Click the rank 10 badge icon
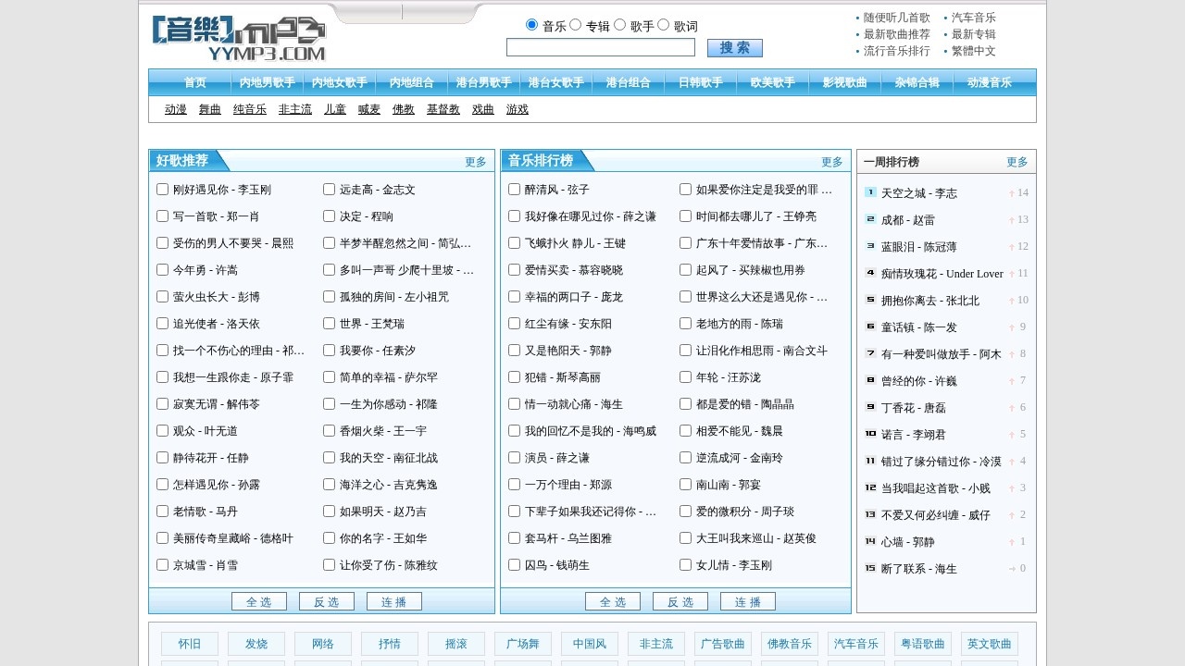Viewport: 1185px width, 666px height. [870, 434]
